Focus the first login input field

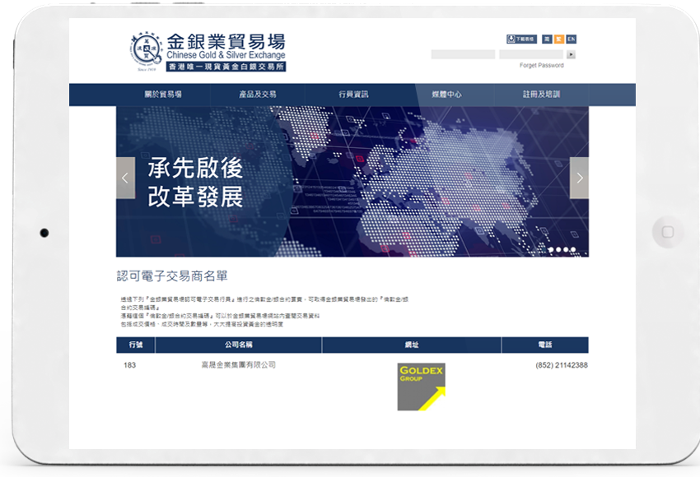[x=463, y=54]
